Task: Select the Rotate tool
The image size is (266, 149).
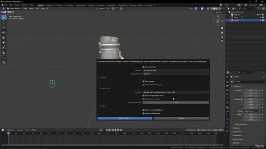Action: pyautogui.click(x=4, y=32)
